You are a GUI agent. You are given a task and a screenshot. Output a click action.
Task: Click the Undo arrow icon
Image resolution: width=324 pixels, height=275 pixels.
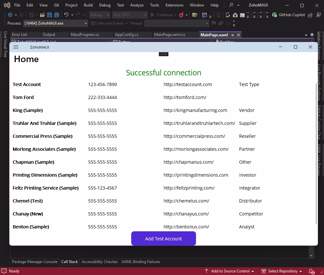(66, 15)
